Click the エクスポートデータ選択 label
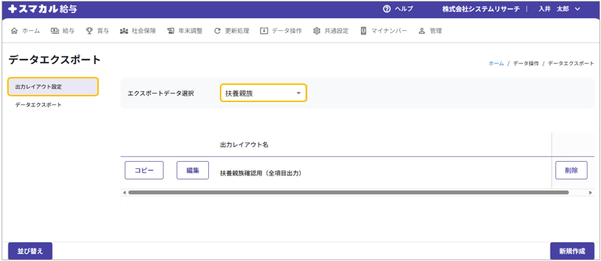The height and width of the screenshot is (261, 601). pos(161,93)
